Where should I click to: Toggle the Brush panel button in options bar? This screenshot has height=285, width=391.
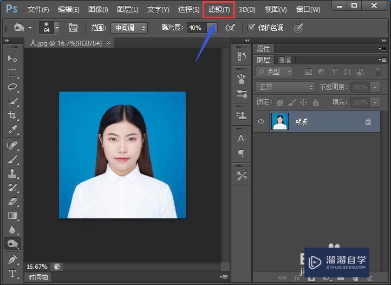pos(73,28)
